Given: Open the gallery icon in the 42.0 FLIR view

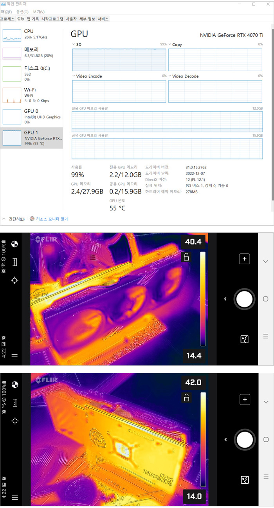Looking at the screenshot, I should point(244,480).
